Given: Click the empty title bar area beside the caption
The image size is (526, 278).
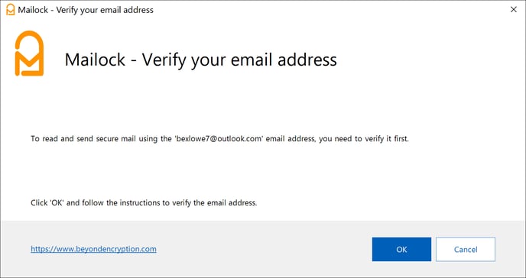Looking at the screenshot, I should click(x=329, y=10).
